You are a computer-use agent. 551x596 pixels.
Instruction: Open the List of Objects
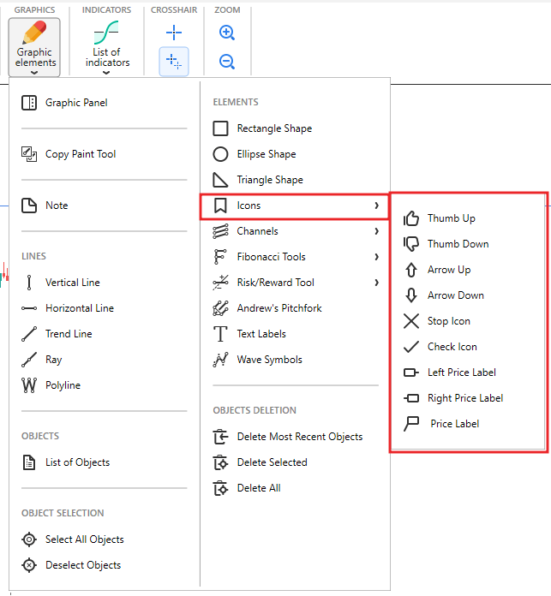(77, 462)
